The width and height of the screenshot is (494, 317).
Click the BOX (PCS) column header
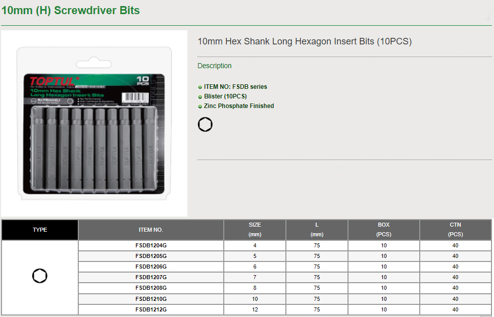coord(384,230)
